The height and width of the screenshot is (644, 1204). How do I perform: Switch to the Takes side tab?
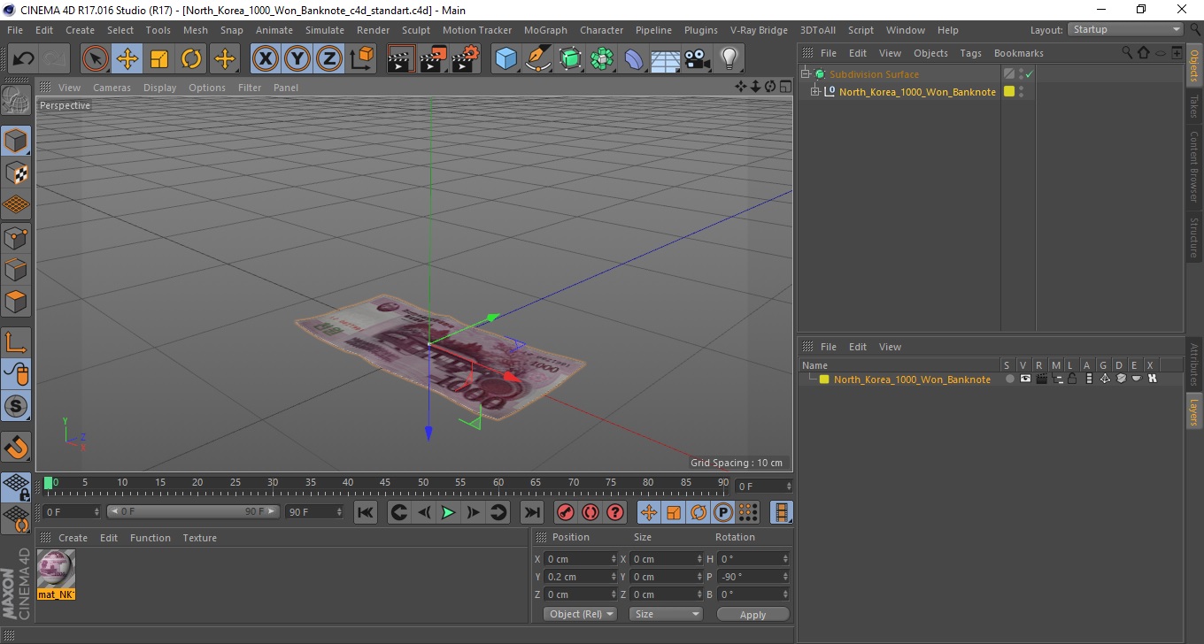[x=1194, y=106]
